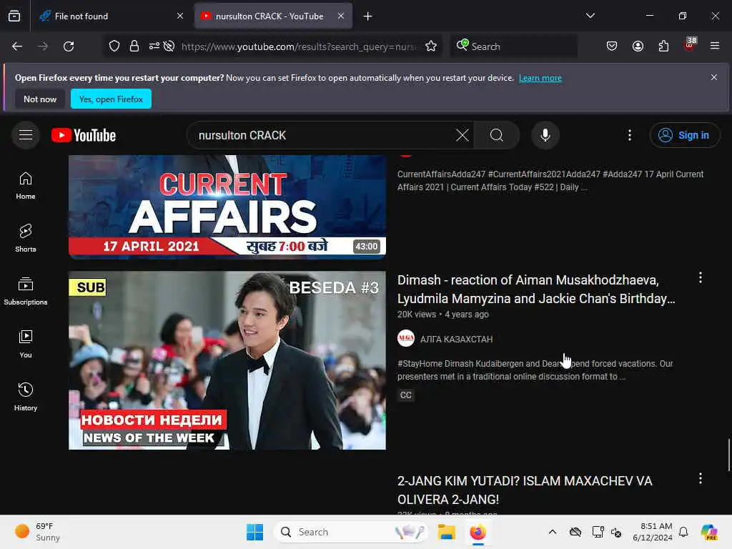This screenshot has width=732, height=549.
Task: Open Firefox application hamburger menu
Action: click(715, 46)
